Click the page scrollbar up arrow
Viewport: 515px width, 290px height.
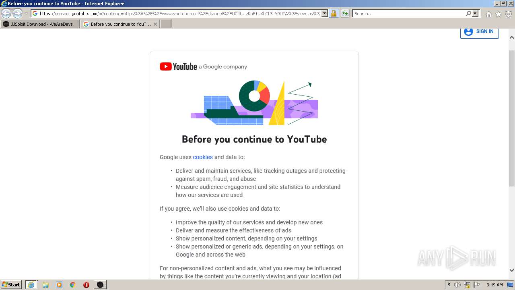click(512, 37)
